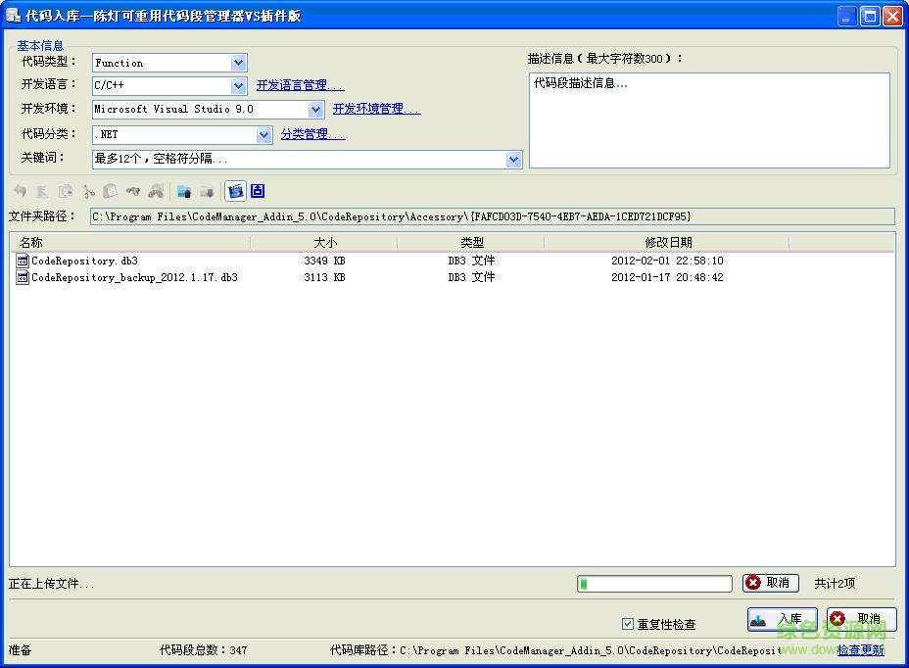Click the remove-from-folder toolbar icon
The image size is (909, 668).
[x=208, y=191]
